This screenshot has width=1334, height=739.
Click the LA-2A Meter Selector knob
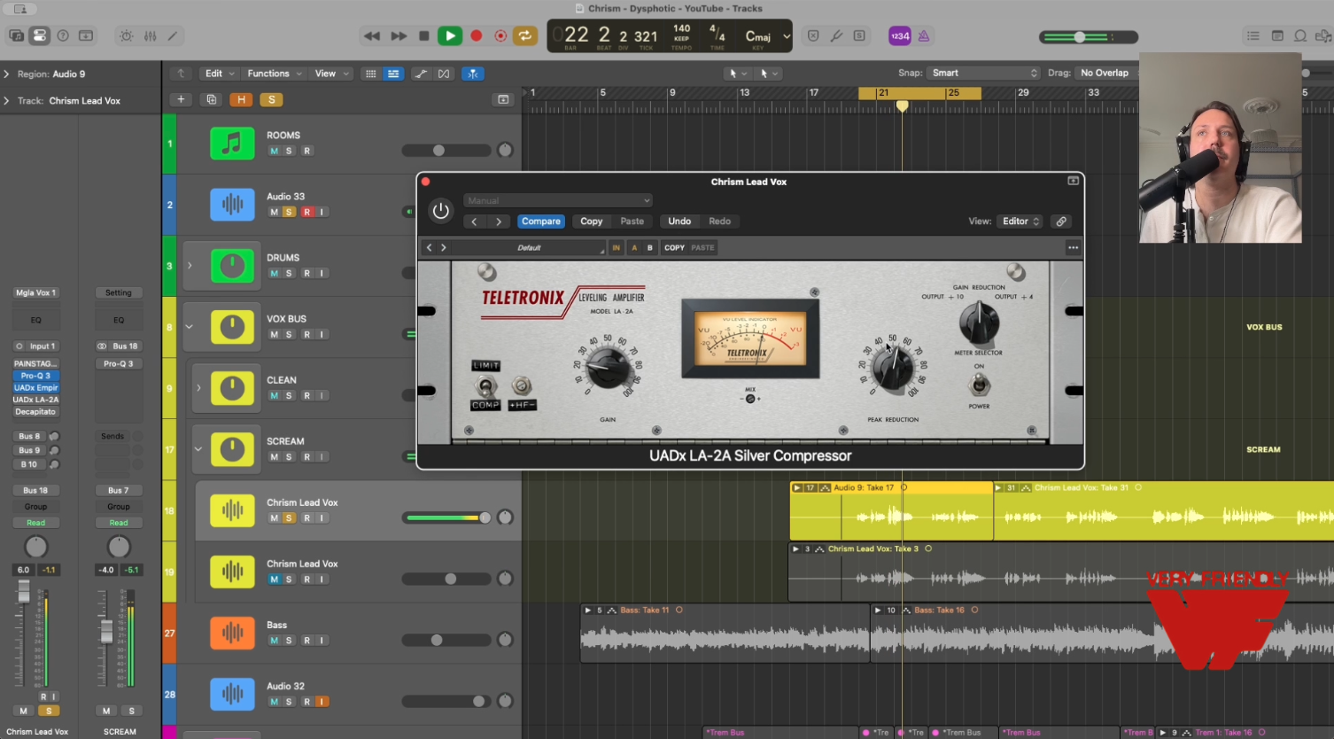pyautogui.click(x=979, y=323)
